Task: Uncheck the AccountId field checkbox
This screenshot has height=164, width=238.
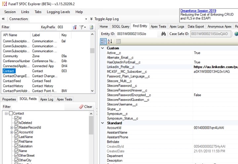Action: [x=17, y=132]
